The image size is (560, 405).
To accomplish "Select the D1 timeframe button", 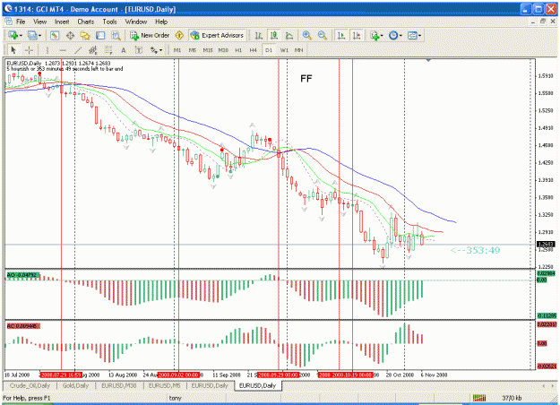I will pyautogui.click(x=269, y=50).
